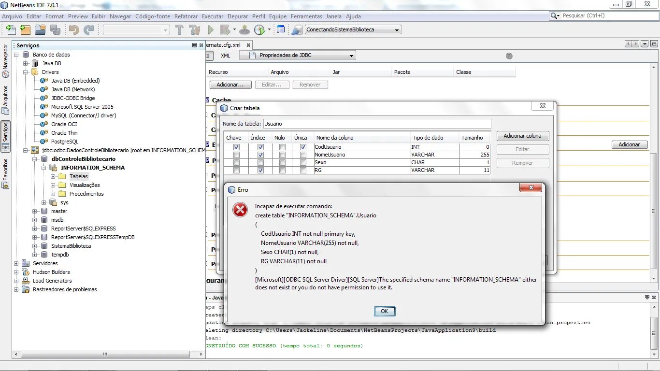Screen dimensions: 660x371
Task: Open the Ferramentas menu
Action: pyautogui.click(x=306, y=16)
